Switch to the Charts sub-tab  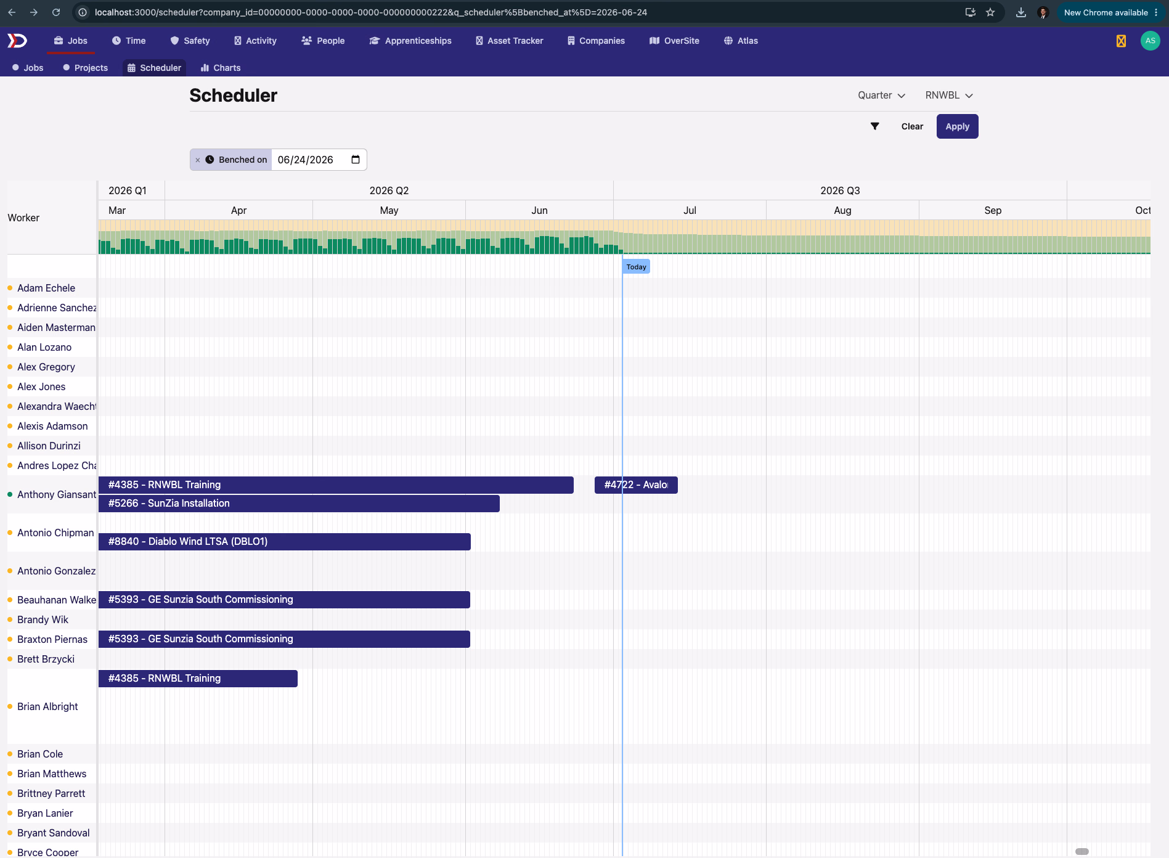[221, 68]
